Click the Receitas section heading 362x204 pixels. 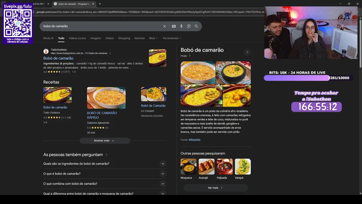[x=51, y=82]
